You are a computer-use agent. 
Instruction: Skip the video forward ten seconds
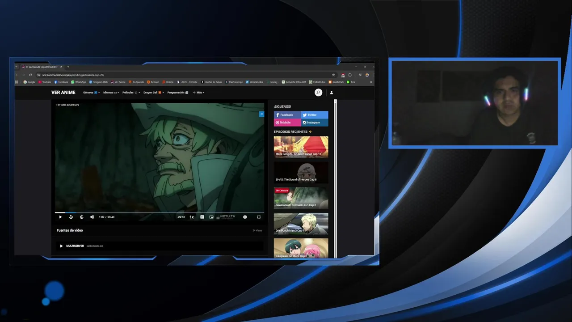click(x=81, y=217)
